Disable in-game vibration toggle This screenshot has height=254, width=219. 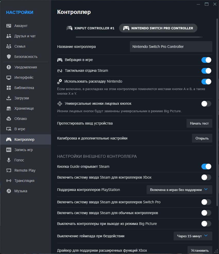206,60
